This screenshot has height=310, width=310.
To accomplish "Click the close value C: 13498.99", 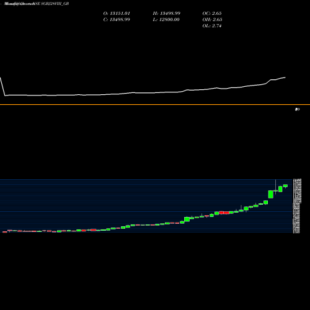I will [117, 20].
